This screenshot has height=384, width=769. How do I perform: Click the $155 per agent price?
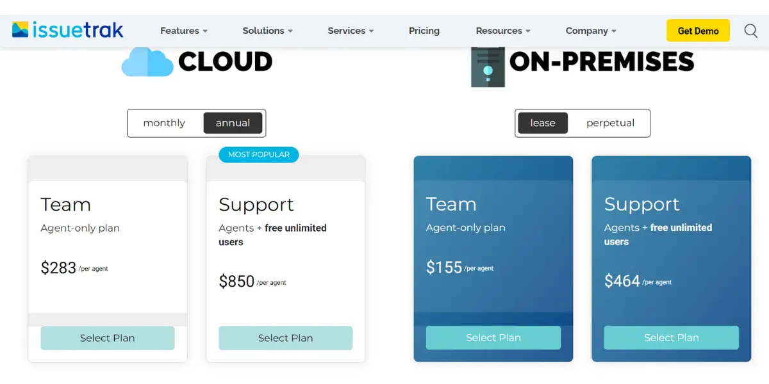[x=460, y=267]
